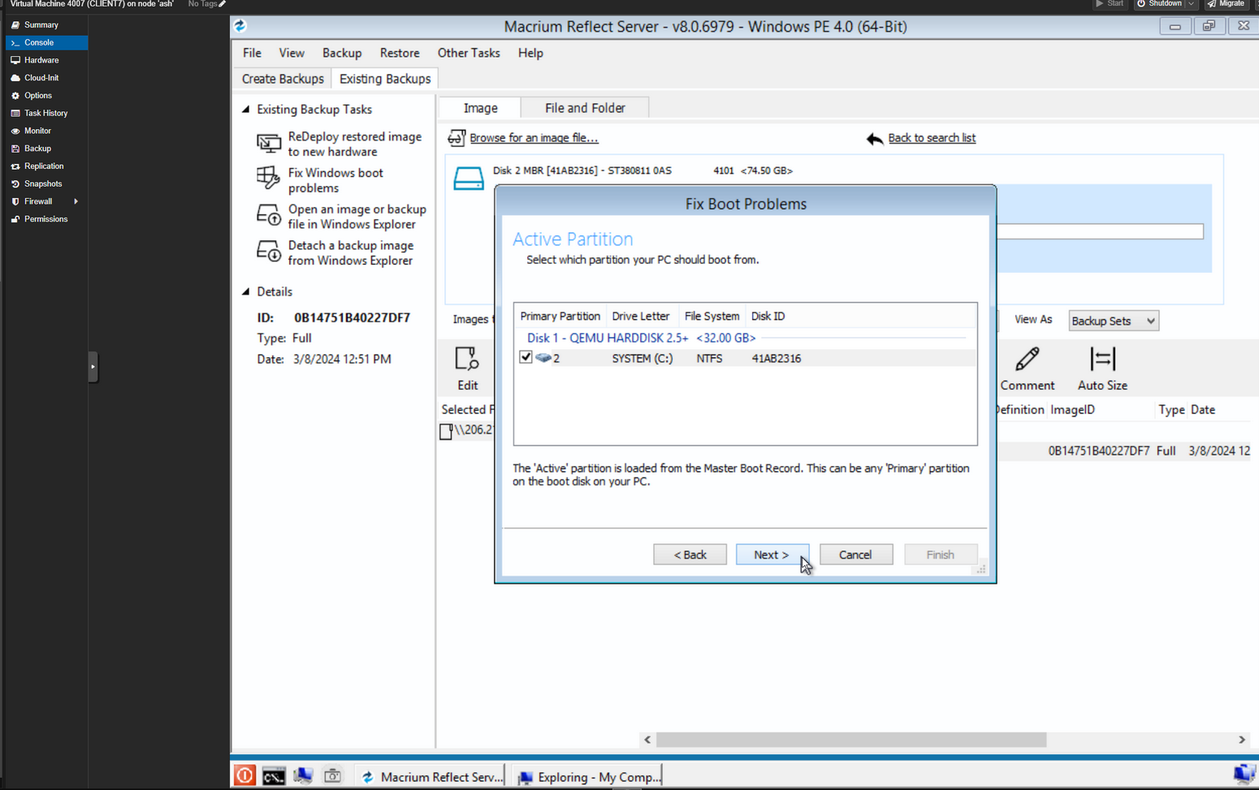The height and width of the screenshot is (790, 1259).
Task: Open the Help menu
Action: coord(530,53)
